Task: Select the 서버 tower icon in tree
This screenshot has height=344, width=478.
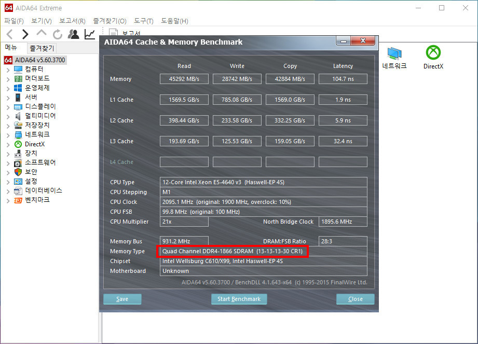Action: pyautogui.click(x=18, y=97)
